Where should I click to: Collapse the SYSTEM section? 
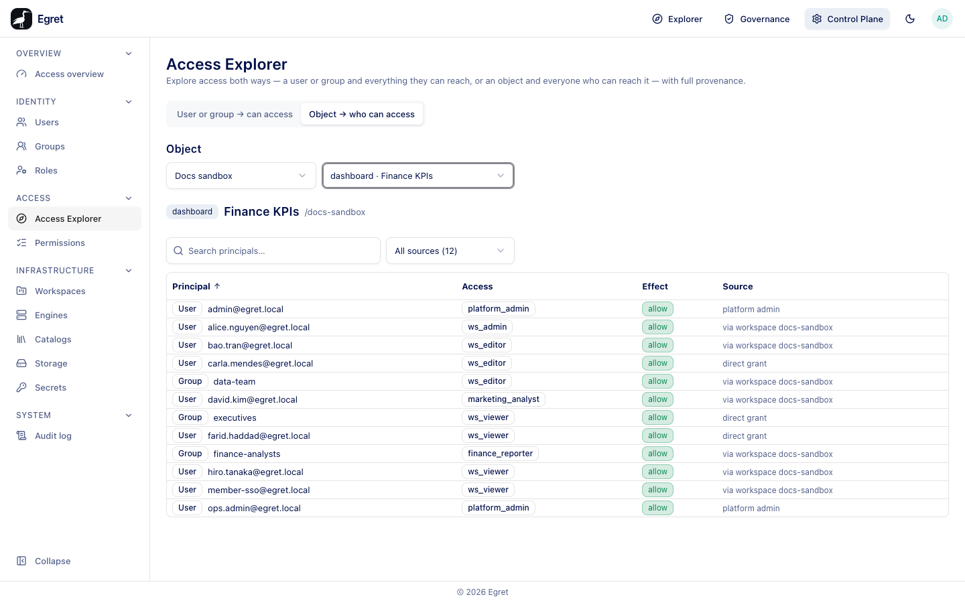click(x=129, y=415)
